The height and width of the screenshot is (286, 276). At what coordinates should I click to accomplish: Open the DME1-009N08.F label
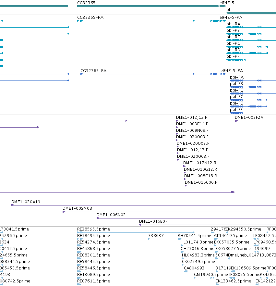(x=192, y=131)
